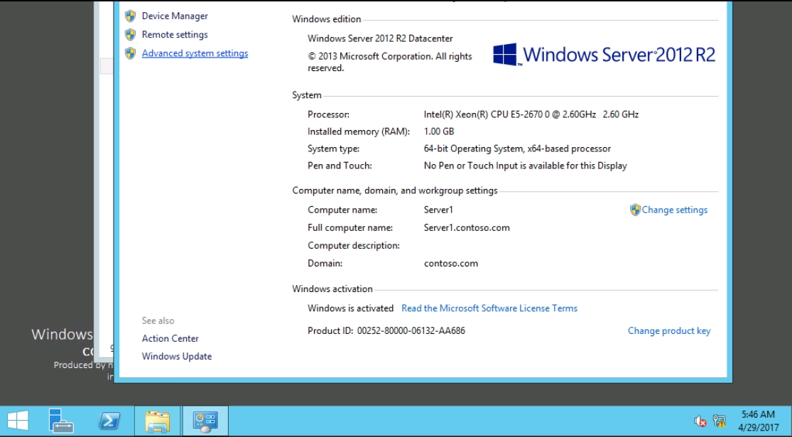Click the shield icon beside Advanced system settings
Viewport: 792px width, 437px height.
pos(130,53)
